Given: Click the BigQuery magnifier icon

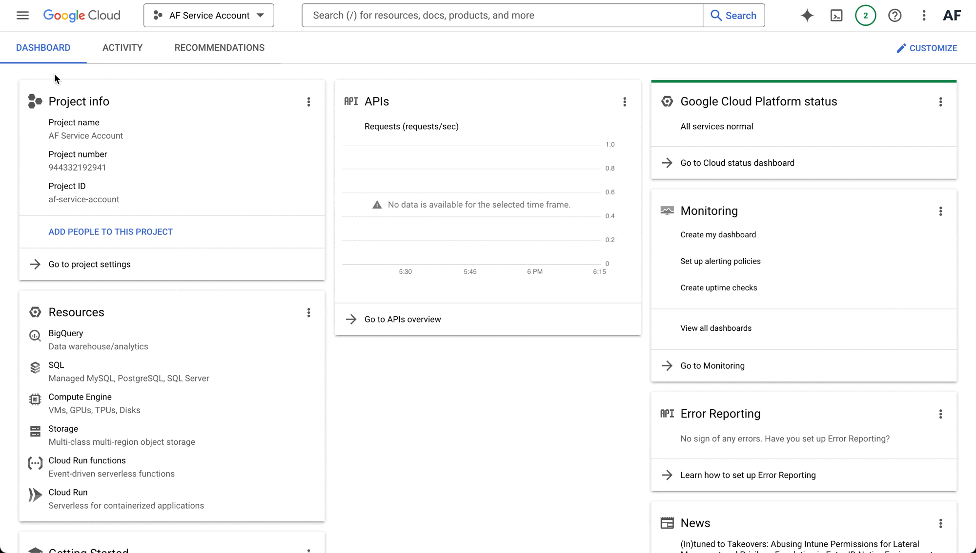Looking at the screenshot, I should click(x=35, y=336).
